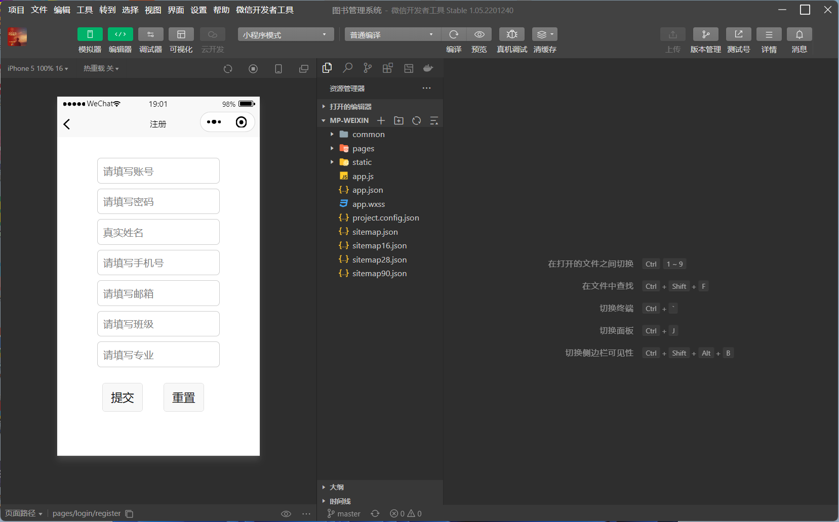Expand the 大纲 outline section

click(380, 487)
